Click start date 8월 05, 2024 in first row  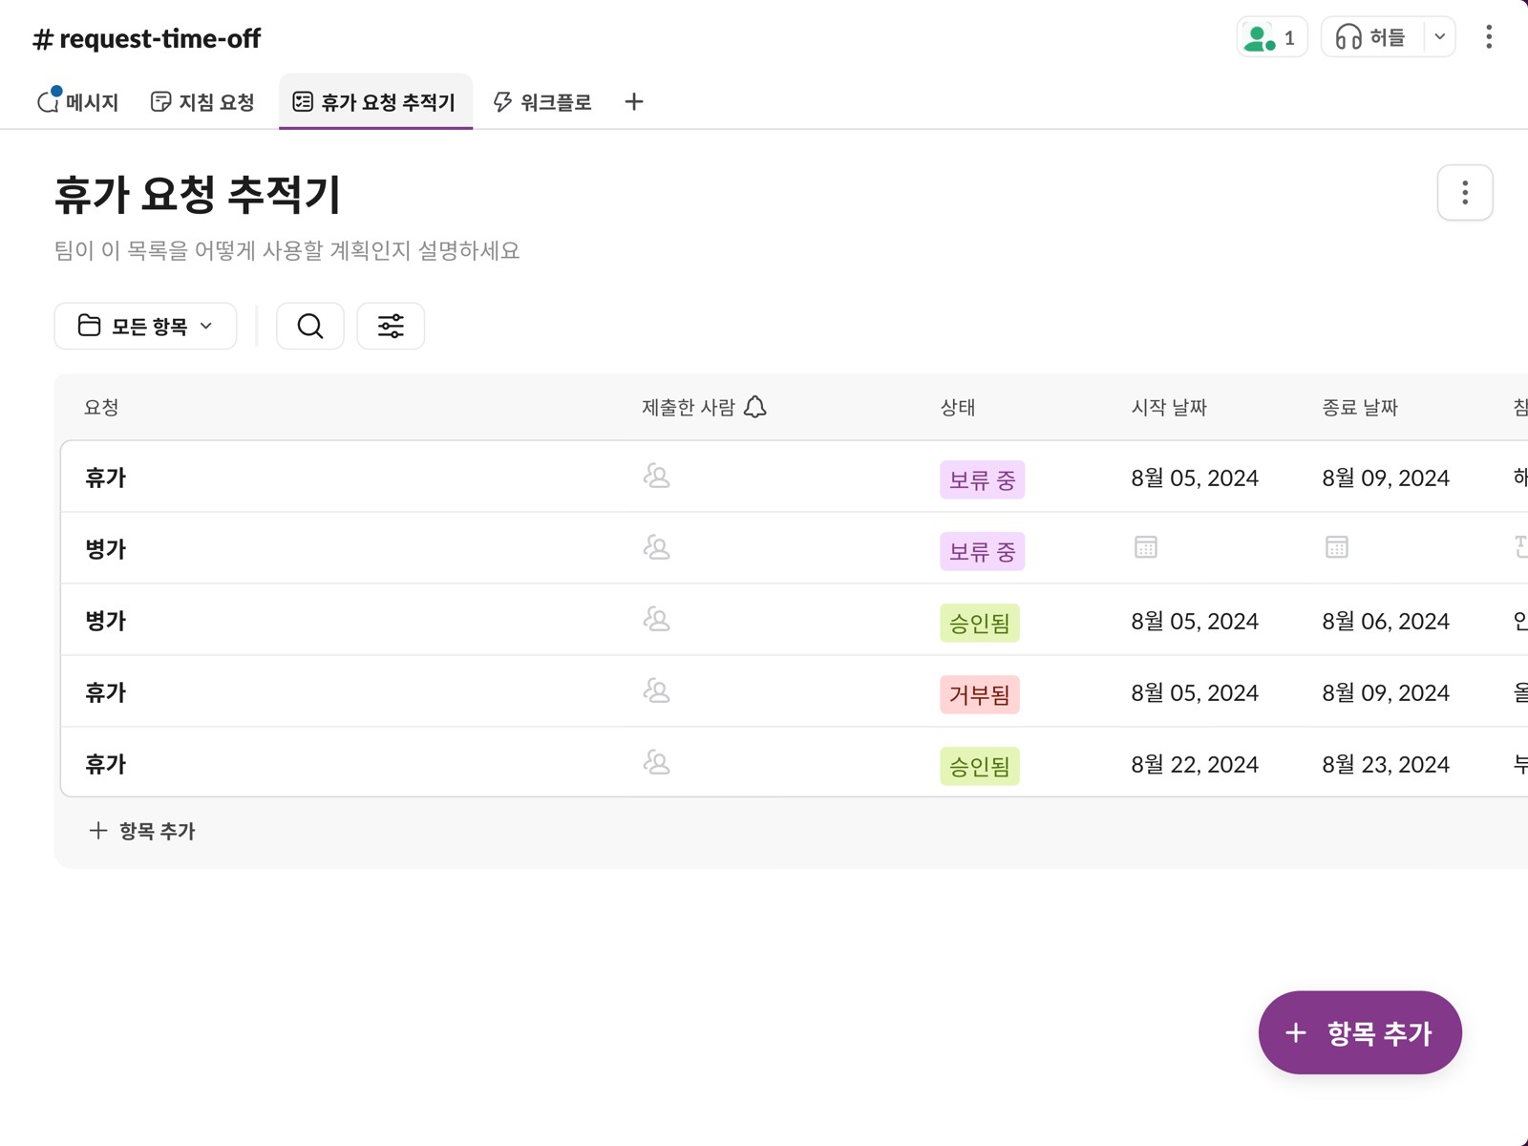pyautogui.click(x=1195, y=477)
